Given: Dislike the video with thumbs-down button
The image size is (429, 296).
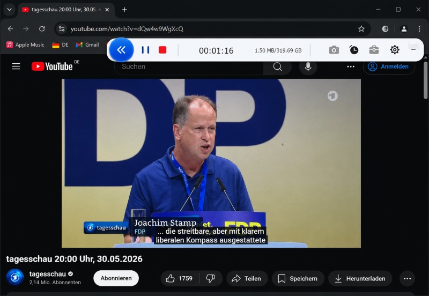Looking at the screenshot, I should (210, 278).
